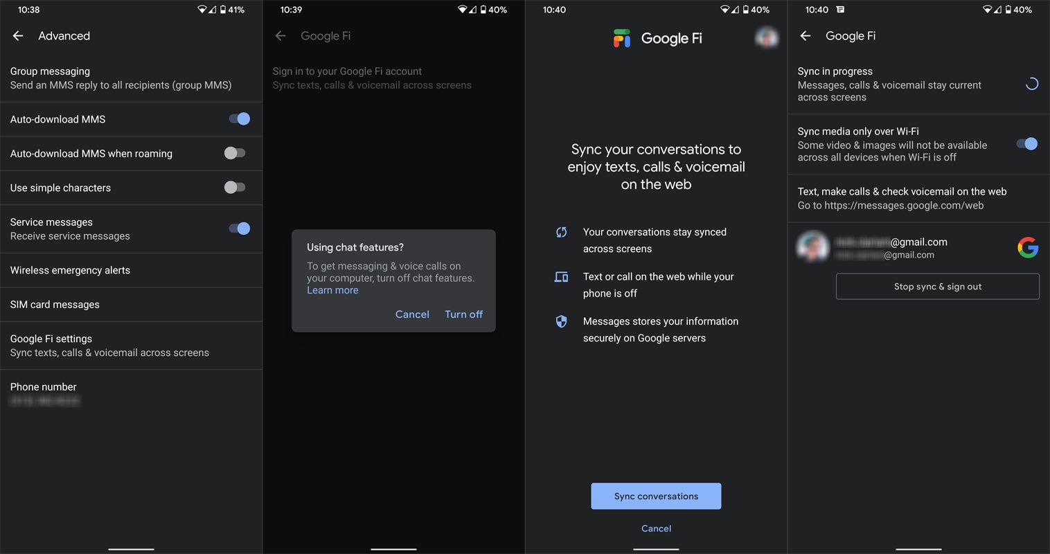Turn off chat features in the dialog

coord(464,314)
